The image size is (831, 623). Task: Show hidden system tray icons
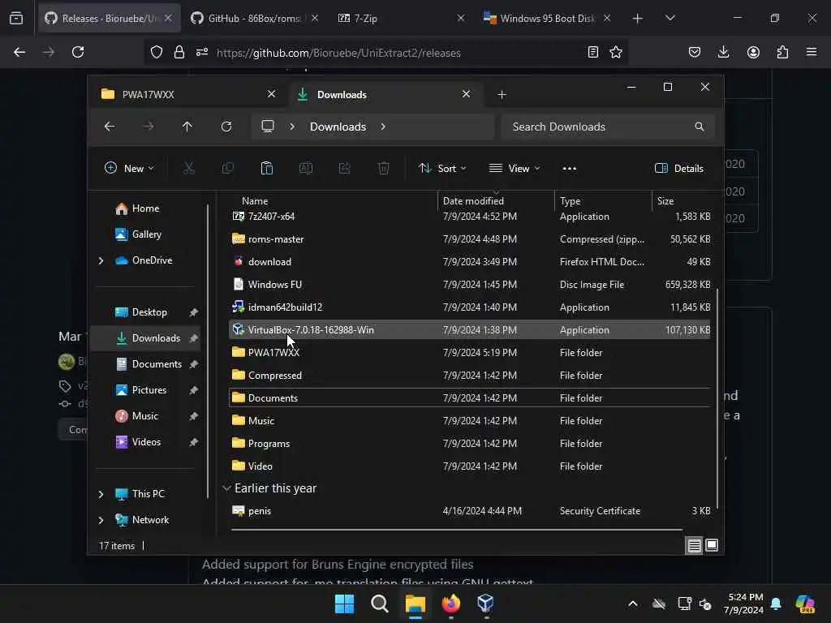633,604
